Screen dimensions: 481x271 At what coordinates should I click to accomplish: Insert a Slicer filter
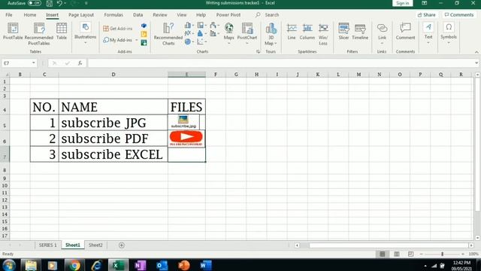coord(343,31)
